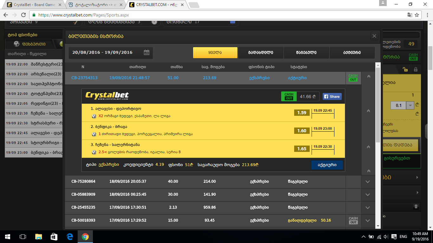Screen dimensions: 433x243
Task: Open the stake dropdown arrow next to 0.1
Action: tap(410, 105)
